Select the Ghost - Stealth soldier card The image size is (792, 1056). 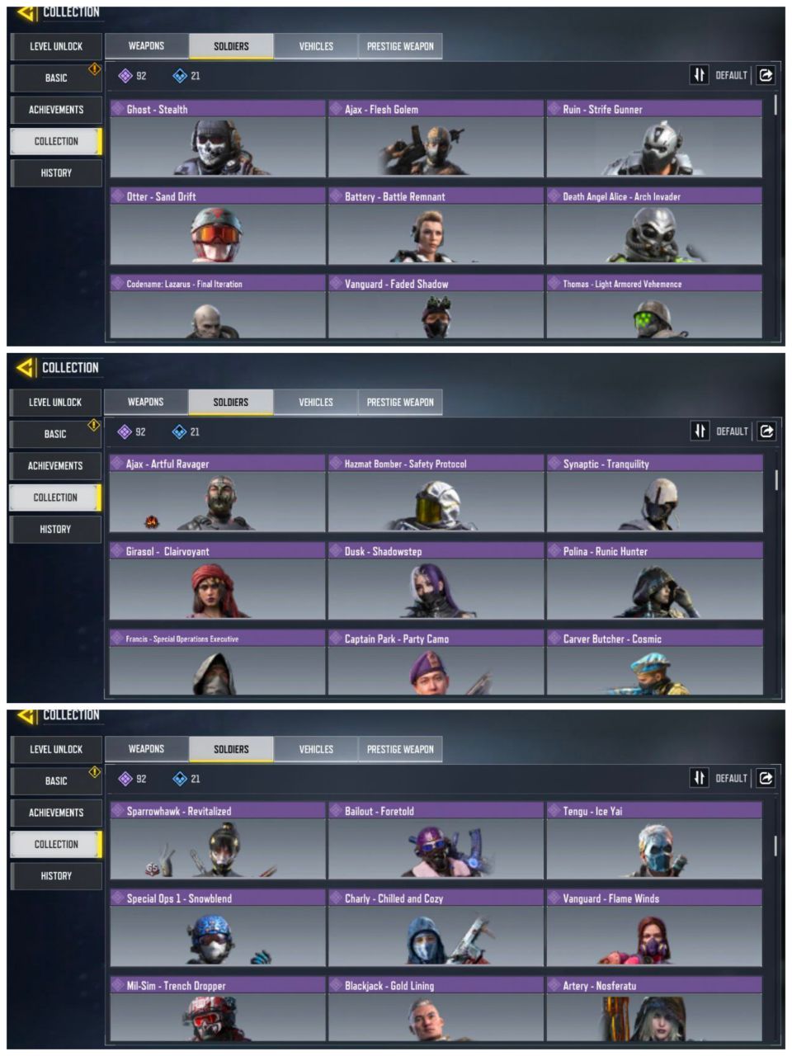point(218,139)
